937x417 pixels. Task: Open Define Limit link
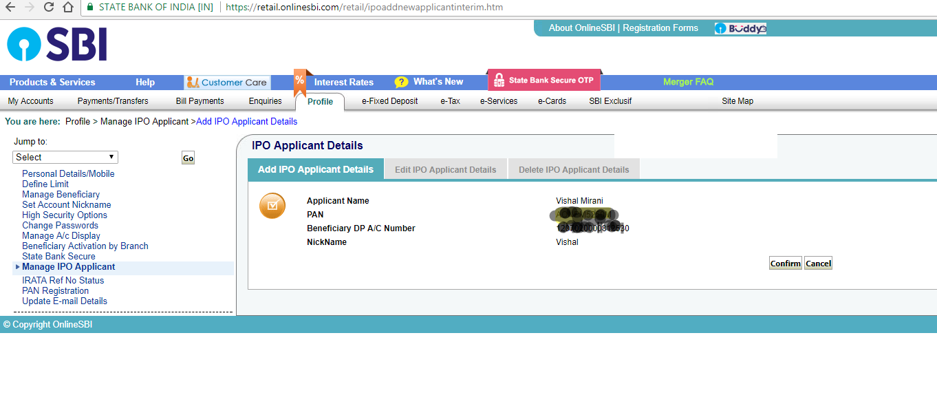(45, 184)
